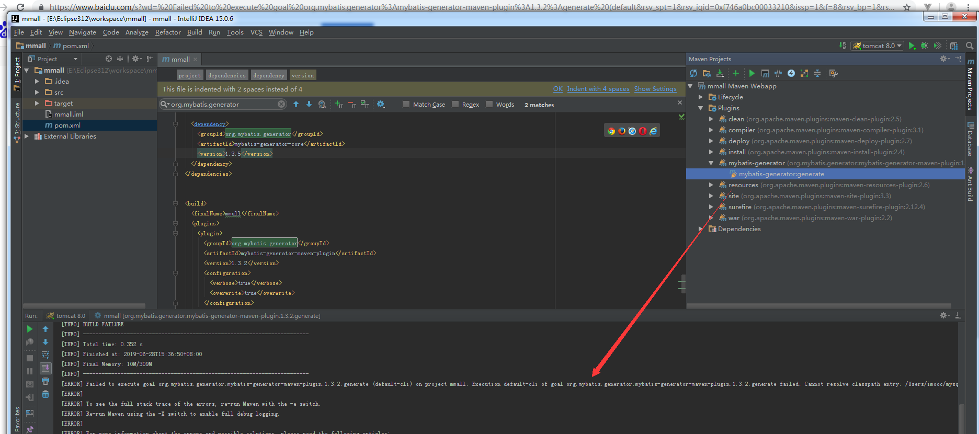Expand the target folder

point(37,104)
